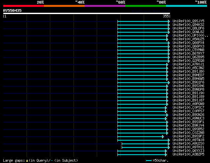Click the red ~20% identity legend segment

tap(24, 6)
